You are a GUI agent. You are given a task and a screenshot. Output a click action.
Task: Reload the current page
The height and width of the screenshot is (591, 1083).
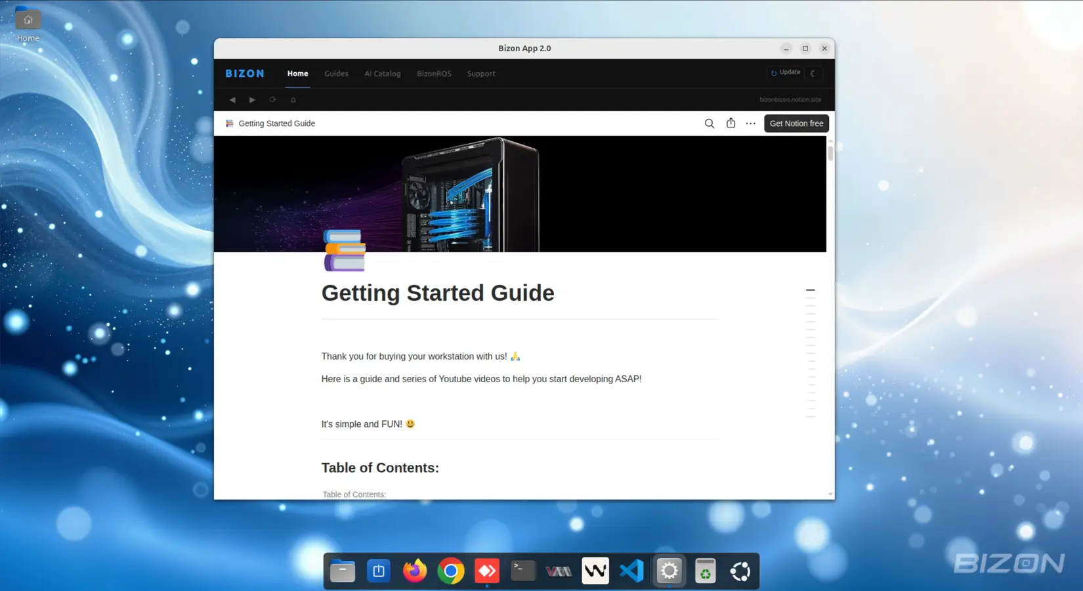pos(272,99)
